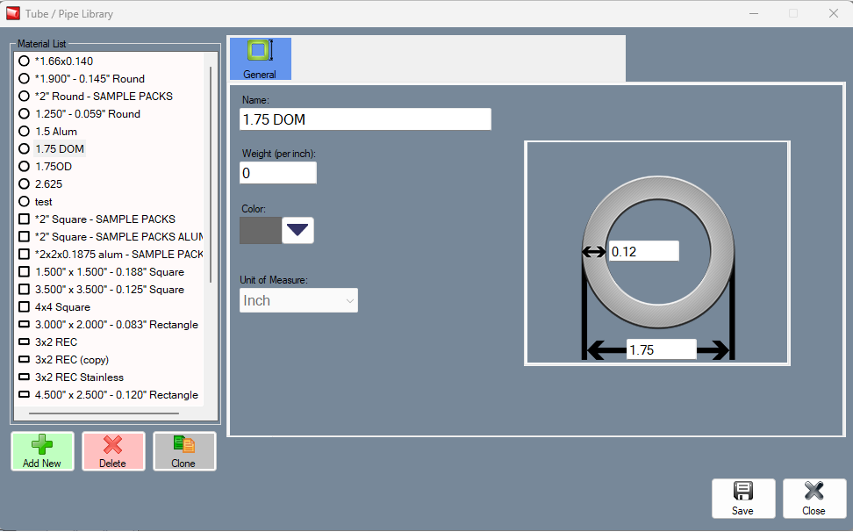Open the General tab
The height and width of the screenshot is (532, 853).
(x=260, y=59)
